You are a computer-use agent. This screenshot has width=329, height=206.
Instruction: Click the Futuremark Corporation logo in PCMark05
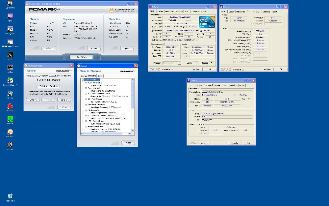pos(122,10)
